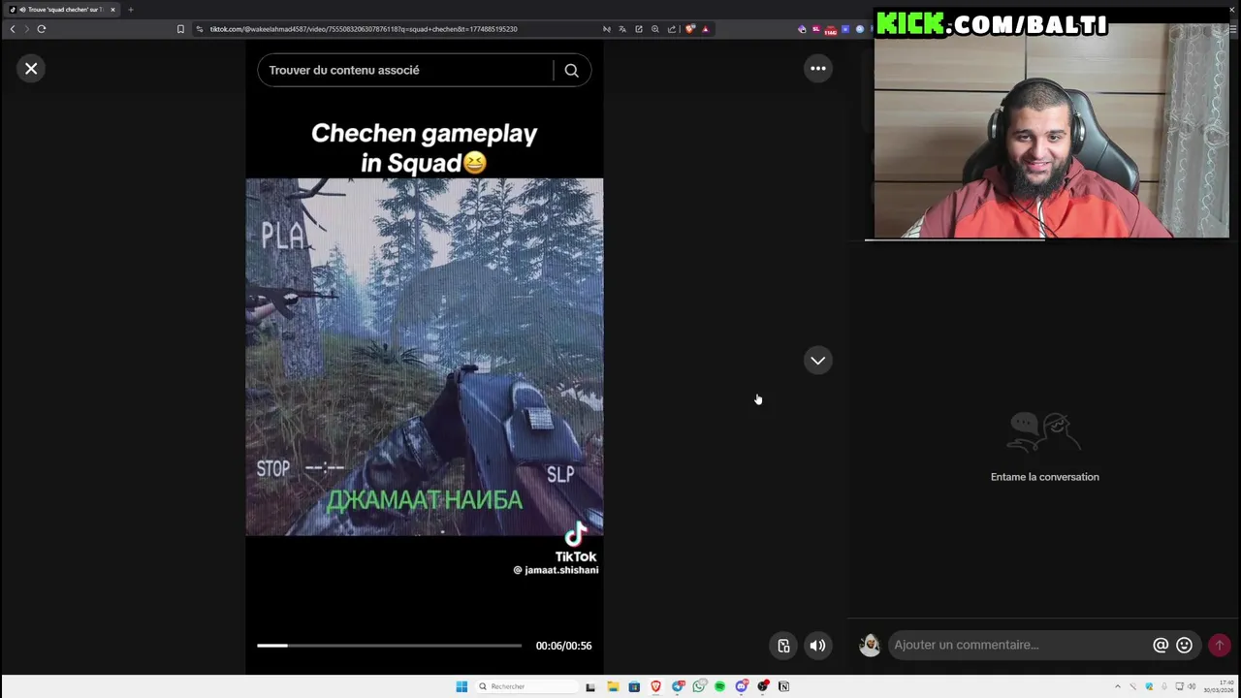The height and width of the screenshot is (698, 1241).
Task: Pause the Chechen gameplay video
Action: click(x=424, y=357)
